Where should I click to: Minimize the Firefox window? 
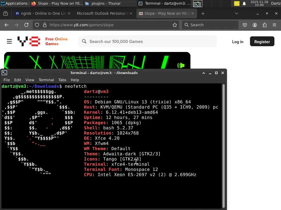pyautogui.click(x=257, y=13)
